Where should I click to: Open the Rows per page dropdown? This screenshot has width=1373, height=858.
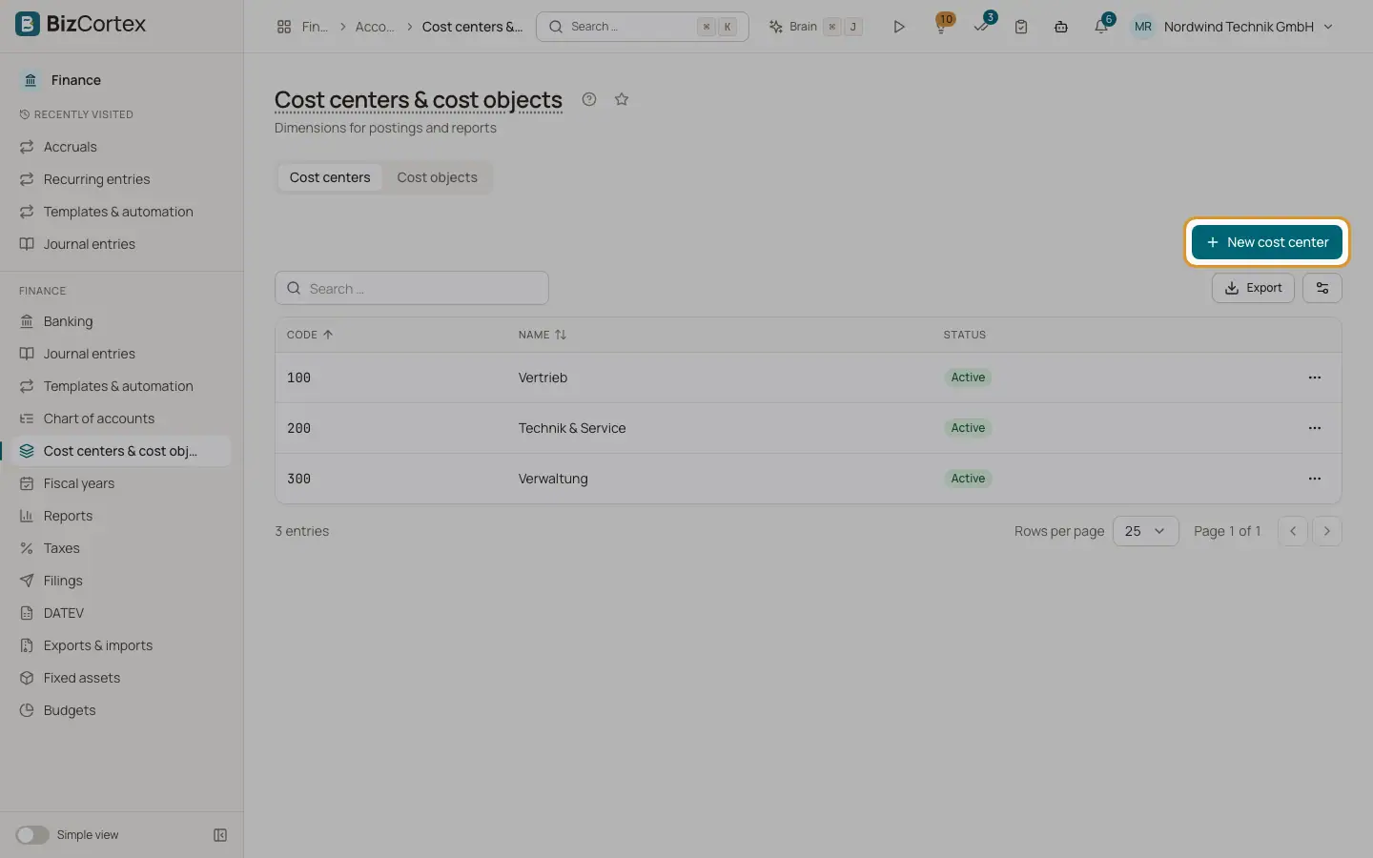[1145, 531]
